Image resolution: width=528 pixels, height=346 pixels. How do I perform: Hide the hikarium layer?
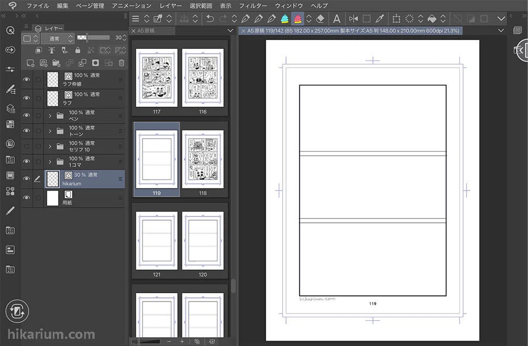click(x=26, y=178)
